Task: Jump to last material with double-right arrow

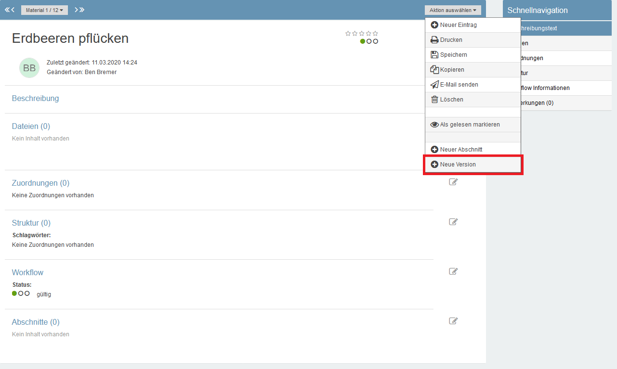Action: point(82,10)
